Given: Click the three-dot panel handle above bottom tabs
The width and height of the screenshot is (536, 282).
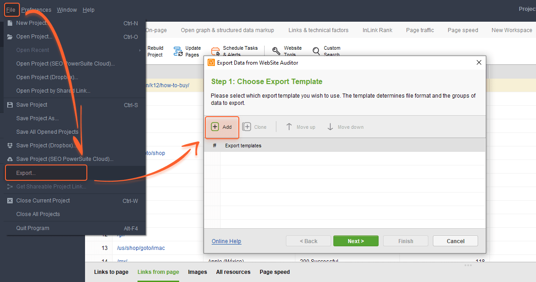Looking at the screenshot, I should [x=468, y=265].
